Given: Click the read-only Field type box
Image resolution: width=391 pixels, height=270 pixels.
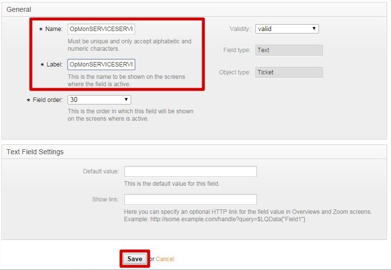Looking at the screenshot, I should click(x=289, y=50).
